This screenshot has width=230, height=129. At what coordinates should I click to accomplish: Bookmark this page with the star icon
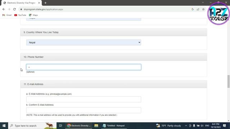coord(203,9)
